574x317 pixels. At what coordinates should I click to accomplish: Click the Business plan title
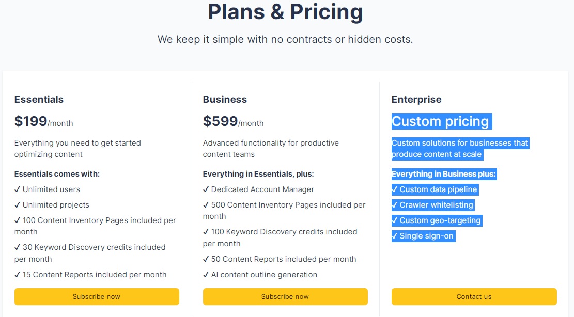coord(225,99)
